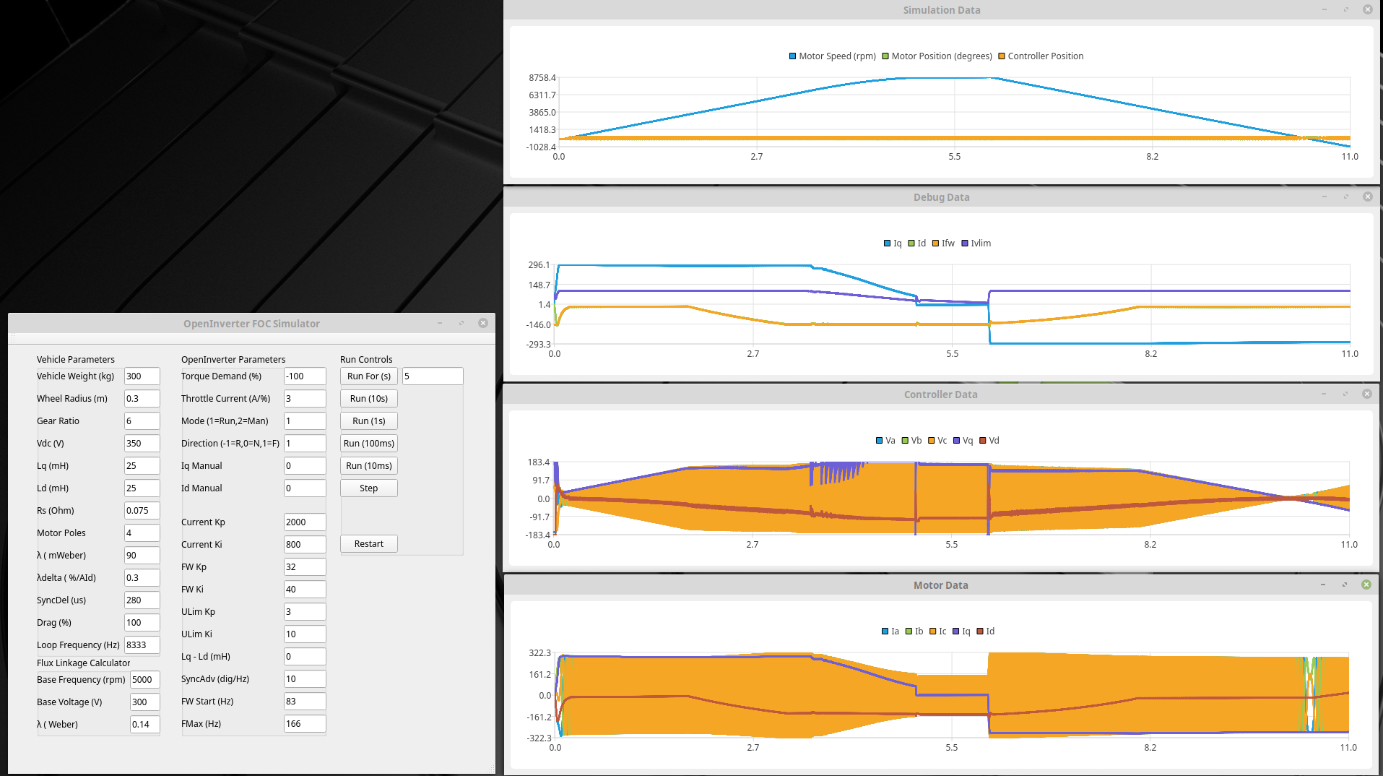The width and height of the screenshot is (1383, 776).
Task: Click the Ivlim legend marker in Debug Data
Action: tap(965, 243)
